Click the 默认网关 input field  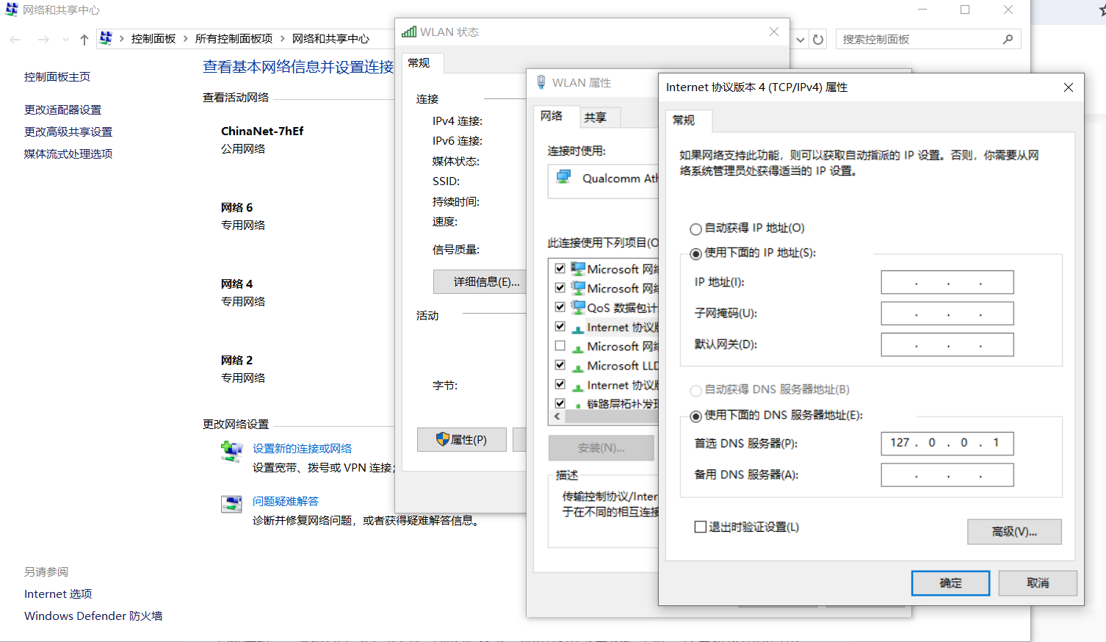[947, 345]
